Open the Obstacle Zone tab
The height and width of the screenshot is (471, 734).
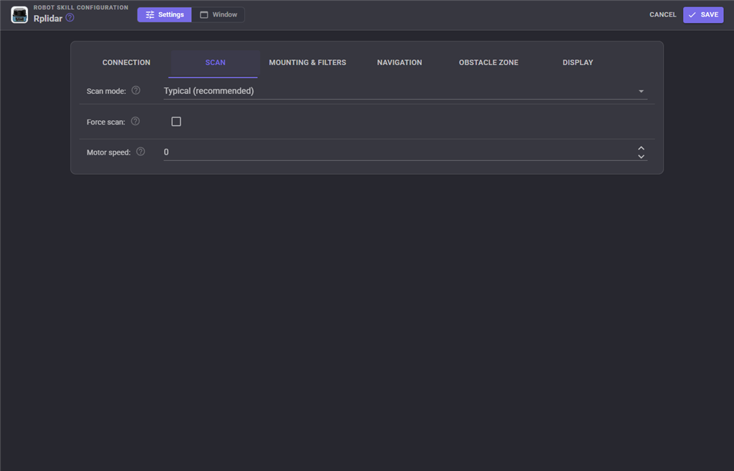[x=489, y=62]
